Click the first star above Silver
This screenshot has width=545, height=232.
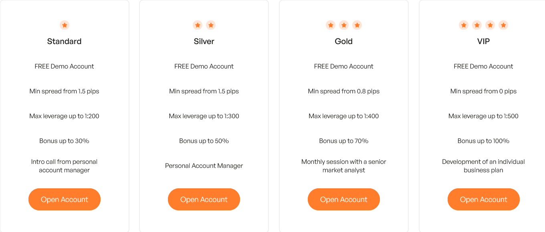(198, 25)
